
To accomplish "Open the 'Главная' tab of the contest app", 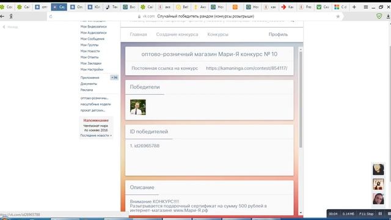I will tap(139, 34).
